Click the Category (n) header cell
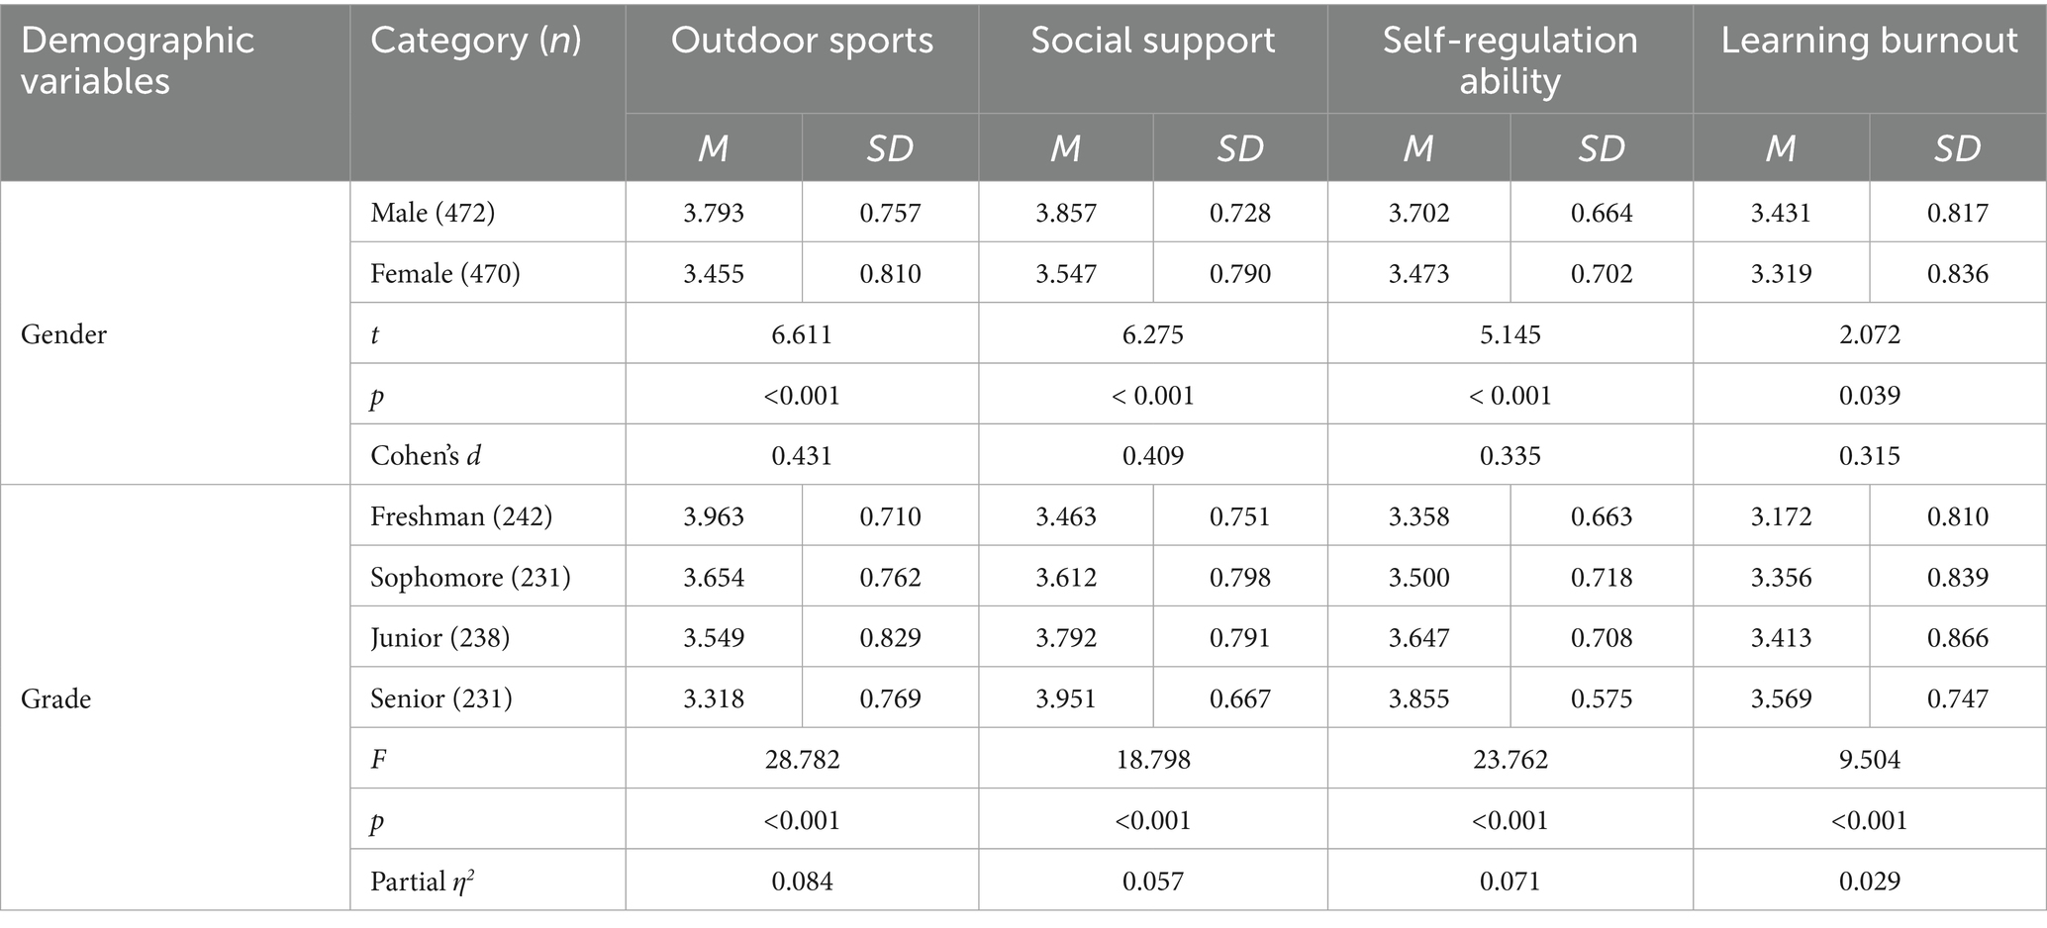Image resolution: width=2047 pixels, height=928 pixels. coord(475,41)
